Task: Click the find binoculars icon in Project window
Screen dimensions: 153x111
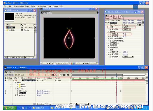Action: coord(6,58)
